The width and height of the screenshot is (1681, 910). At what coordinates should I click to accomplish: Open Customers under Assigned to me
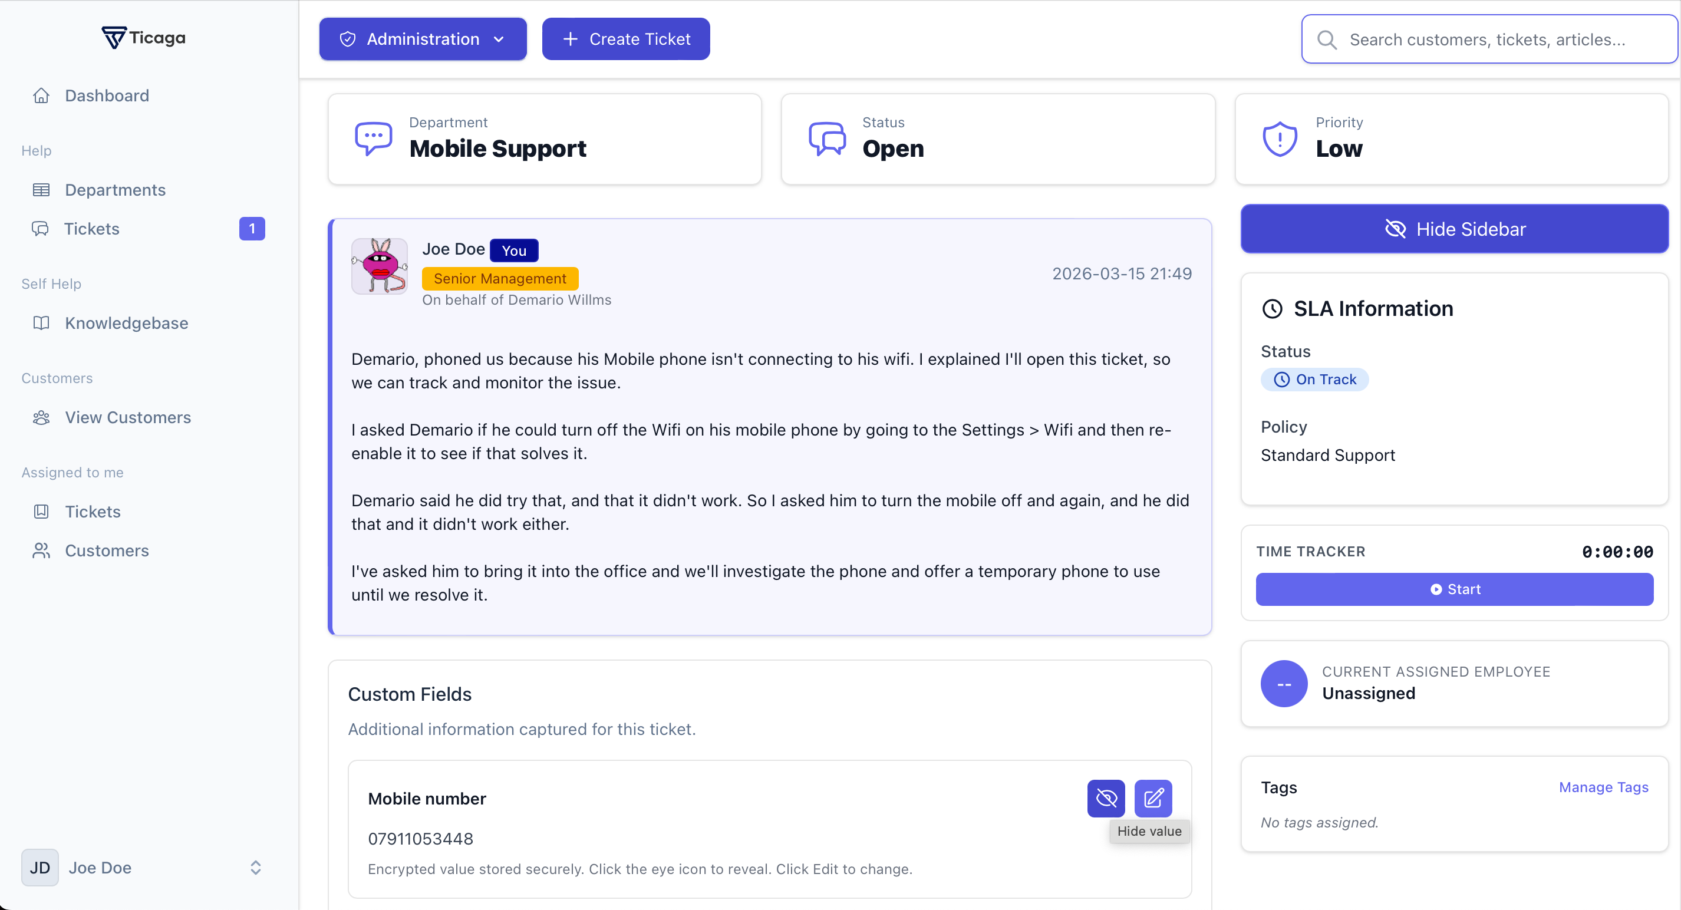pyautogui.click(x=107, y=550)
